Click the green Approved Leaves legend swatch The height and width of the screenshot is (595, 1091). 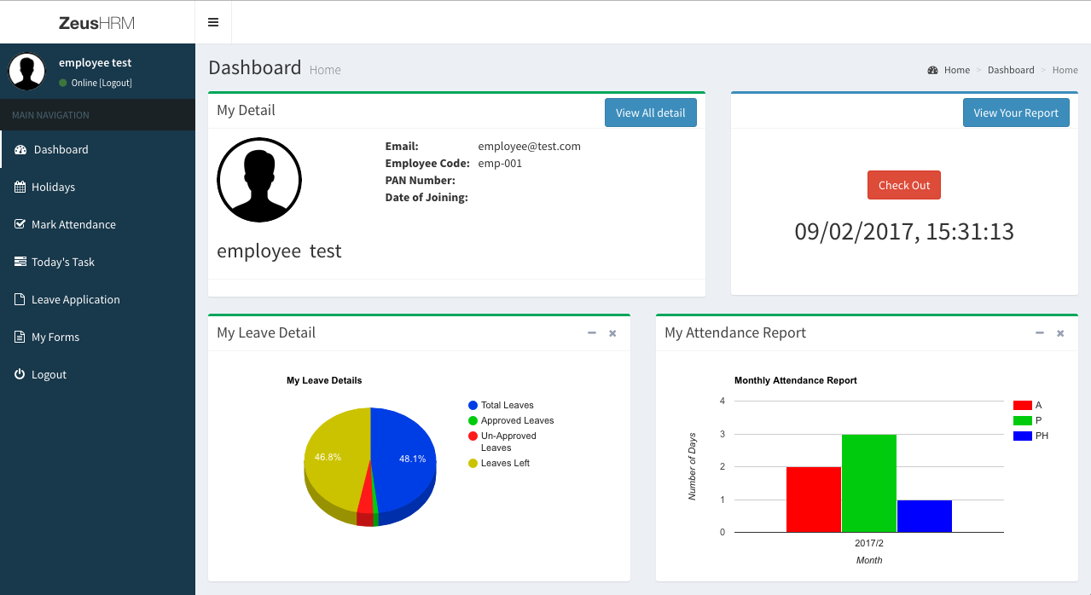click(473, 420)
